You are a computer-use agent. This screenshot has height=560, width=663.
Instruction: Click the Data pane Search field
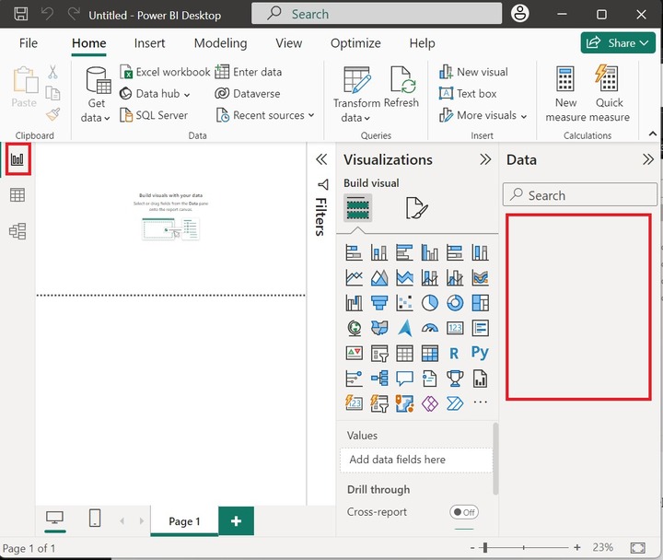pos(580,194)
